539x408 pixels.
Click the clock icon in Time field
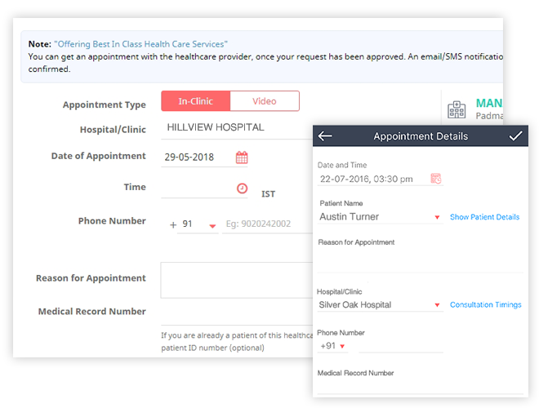pyautogui.click(x=242, y=188)
